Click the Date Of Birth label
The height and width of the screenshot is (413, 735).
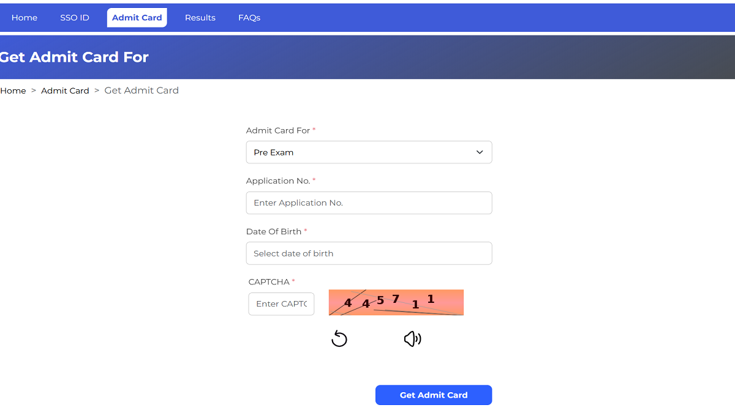(276, 231)
